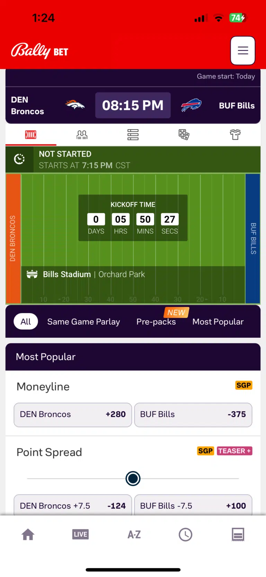Bet on BUF Bills moneyline -375
Viewport: 266px width, 577px height.
193,415
